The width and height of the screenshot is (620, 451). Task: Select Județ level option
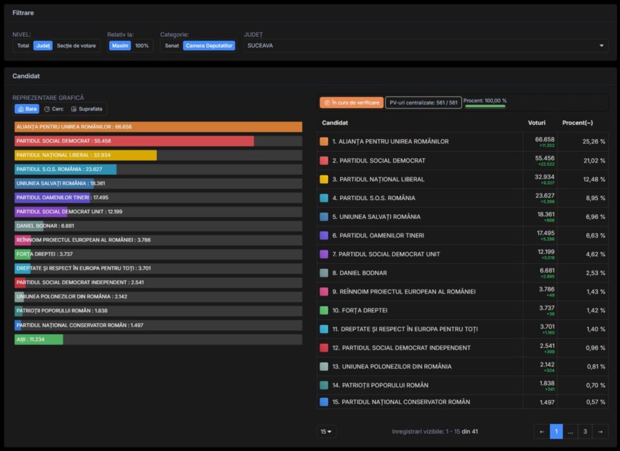[43, 46]
